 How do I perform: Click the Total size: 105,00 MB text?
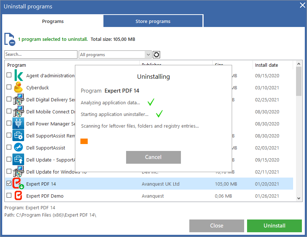point(113,39)
